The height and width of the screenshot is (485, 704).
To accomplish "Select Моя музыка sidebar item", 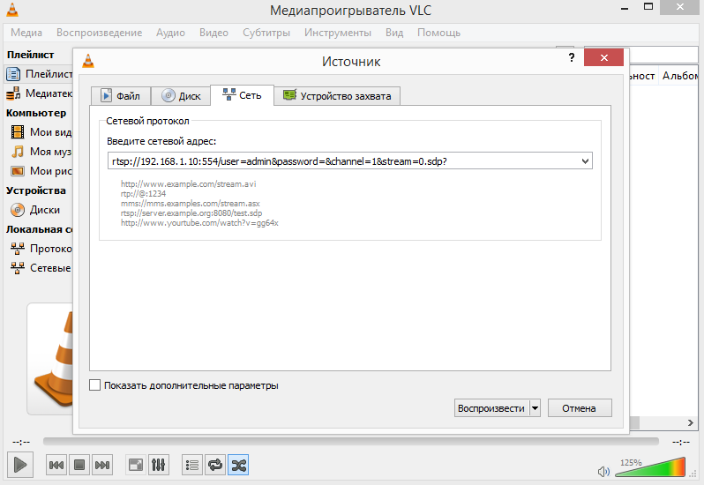I will (x=41, y=152).
